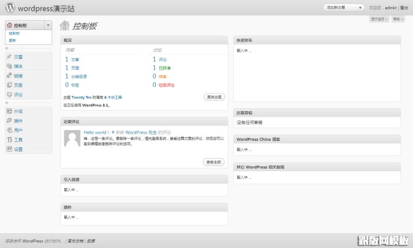Click the 其它 WordPress 相关新闻 widget header
This screenshot has height=248, width=413.
(317, 167)
